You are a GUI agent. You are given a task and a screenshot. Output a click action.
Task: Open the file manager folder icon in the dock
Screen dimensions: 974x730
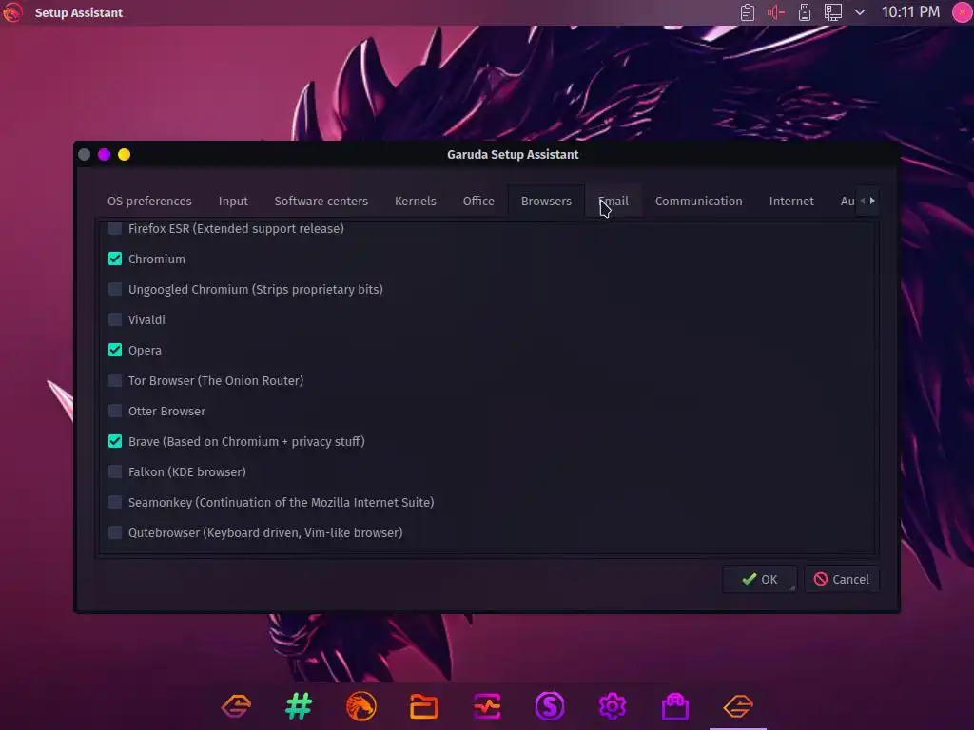click(424, 706)
